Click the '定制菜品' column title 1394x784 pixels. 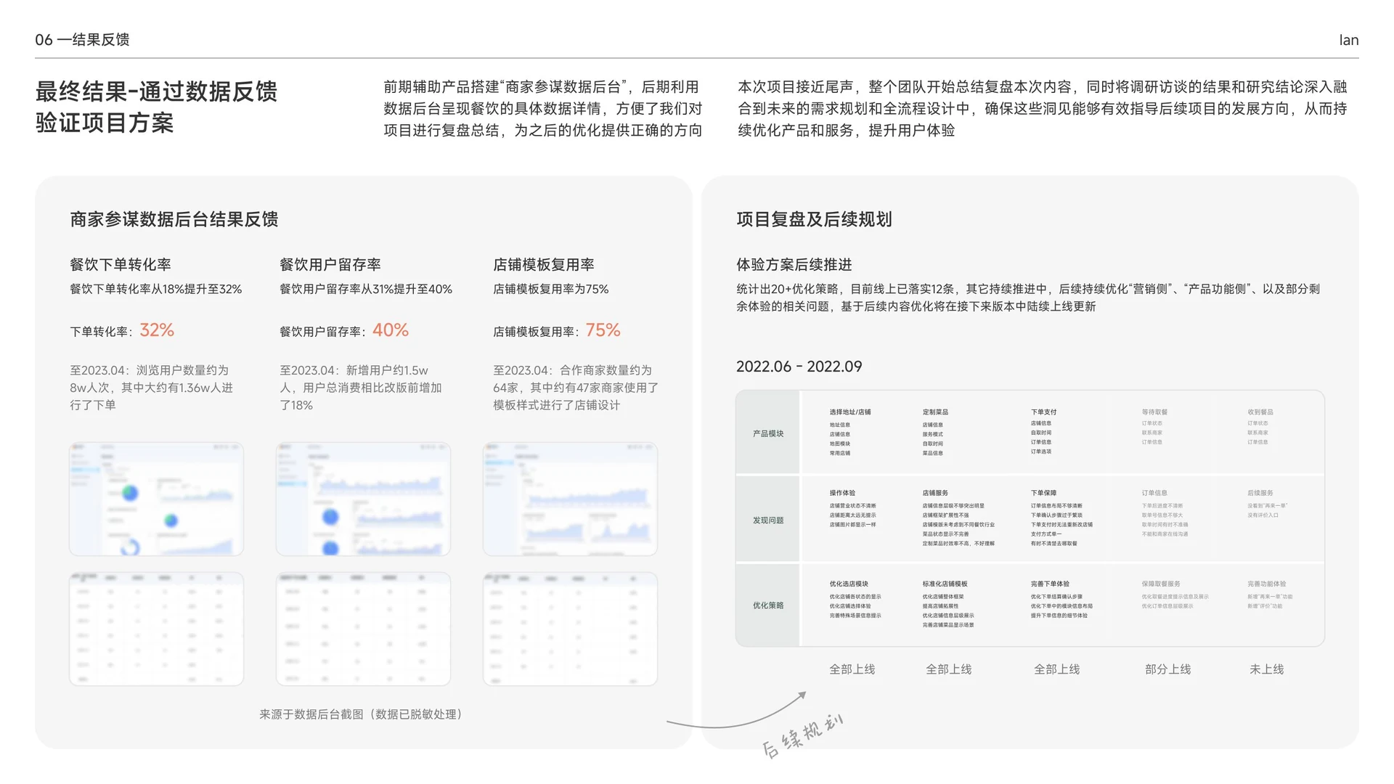pyautogui.click(x=935, y=412)
